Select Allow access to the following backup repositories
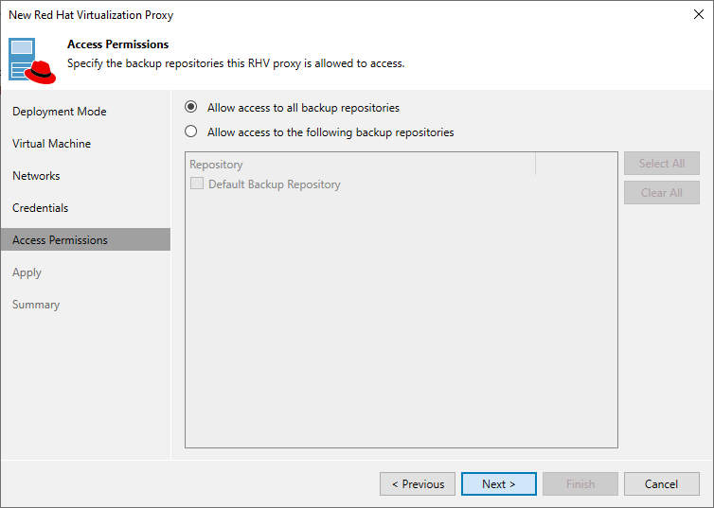This screenshot has width=714, height=508. point(191,132)
